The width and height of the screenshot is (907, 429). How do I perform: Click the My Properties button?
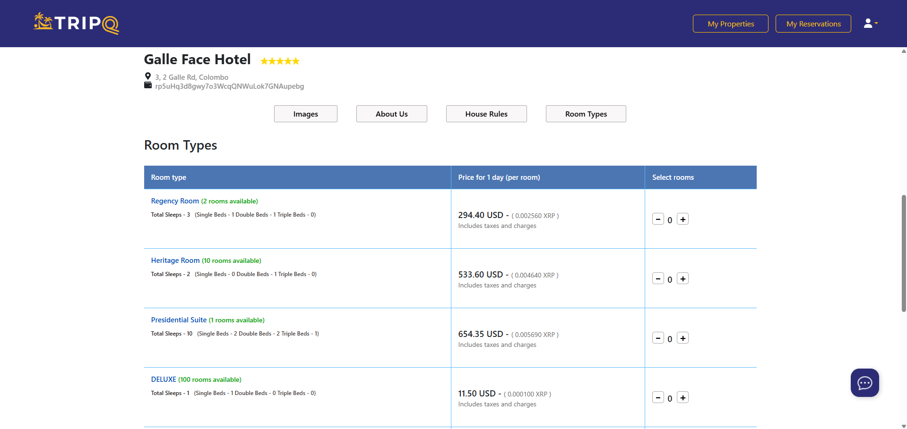tap(730, 23)
